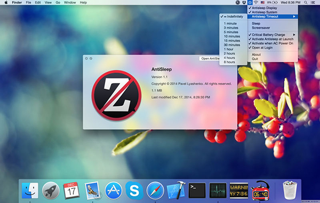The height and width of the screenshot is (203, 320).
Task: Open Activity Monitor dock icon
Action: 218,191
